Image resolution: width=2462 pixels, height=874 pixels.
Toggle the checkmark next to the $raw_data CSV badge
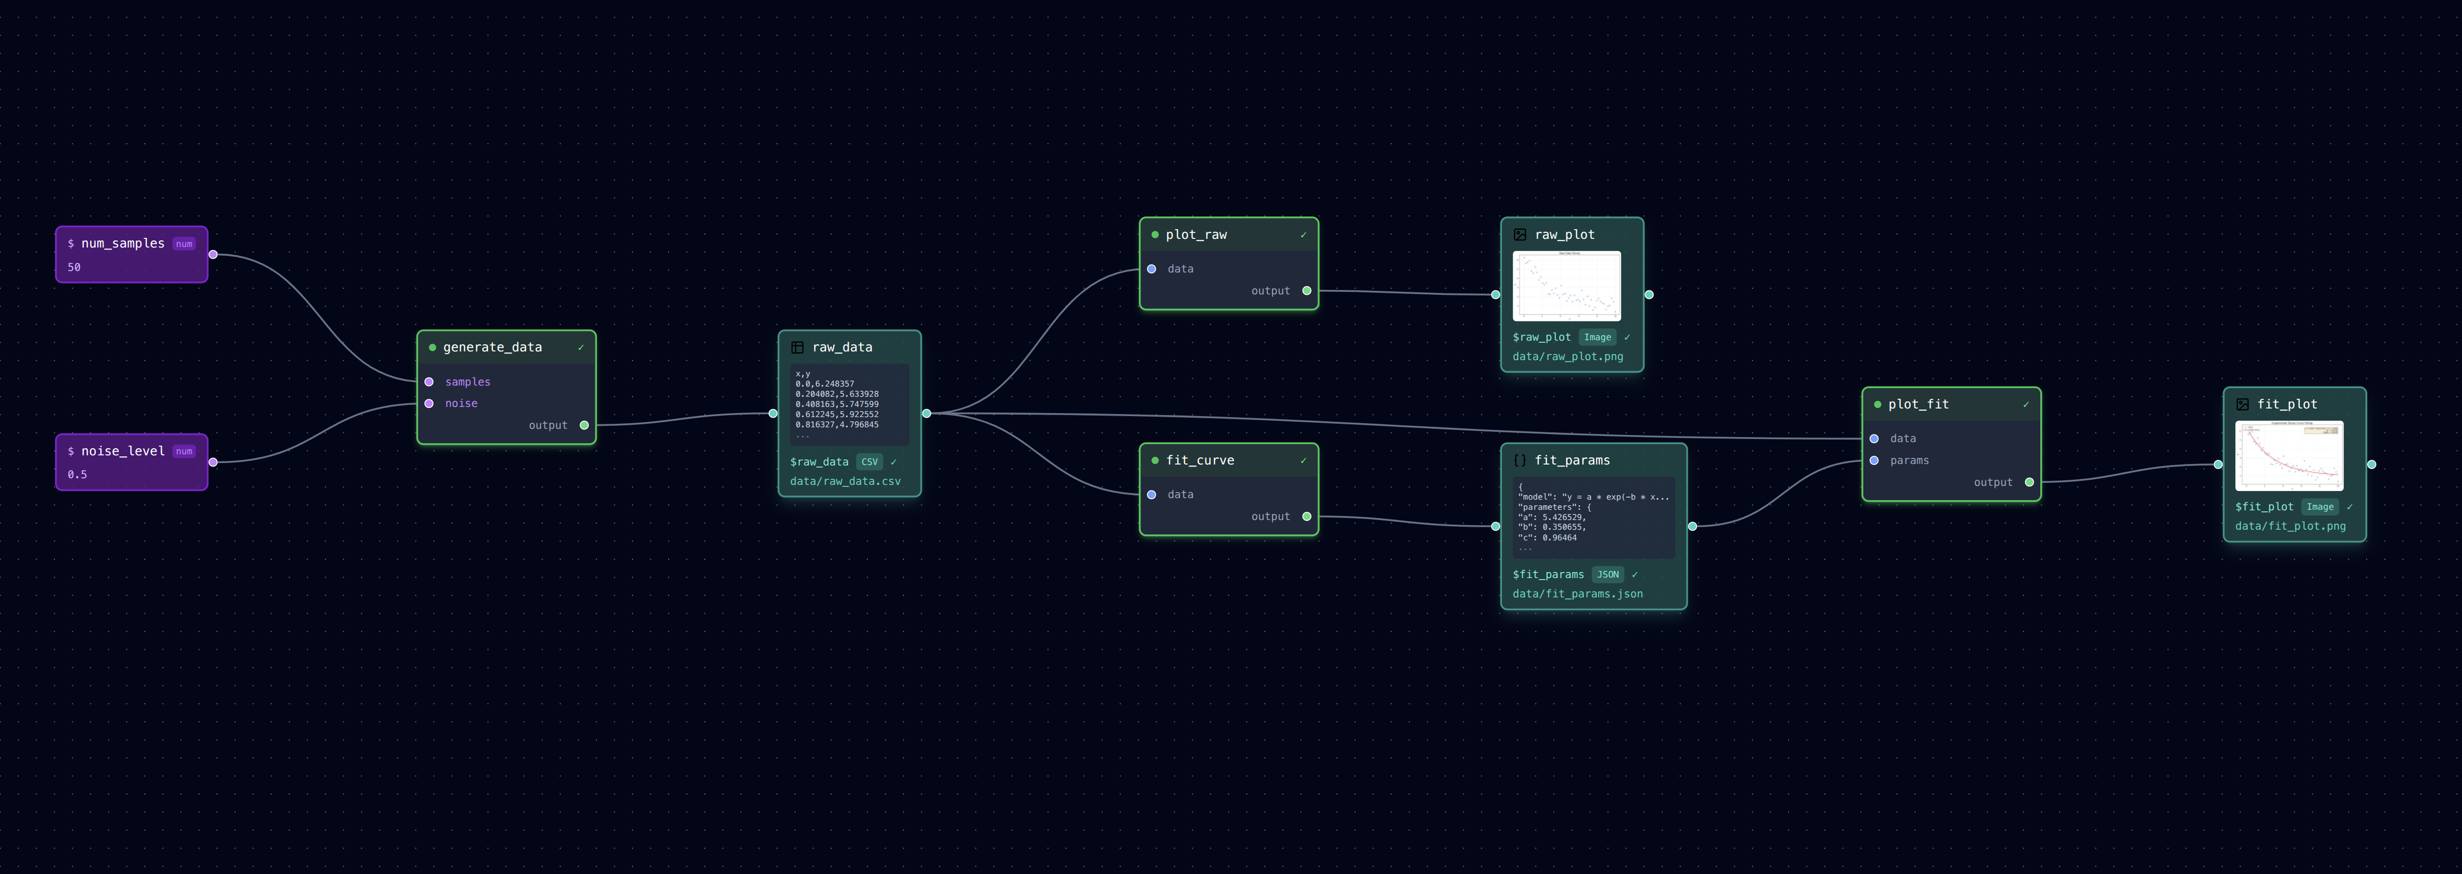(x=894, y=461)
